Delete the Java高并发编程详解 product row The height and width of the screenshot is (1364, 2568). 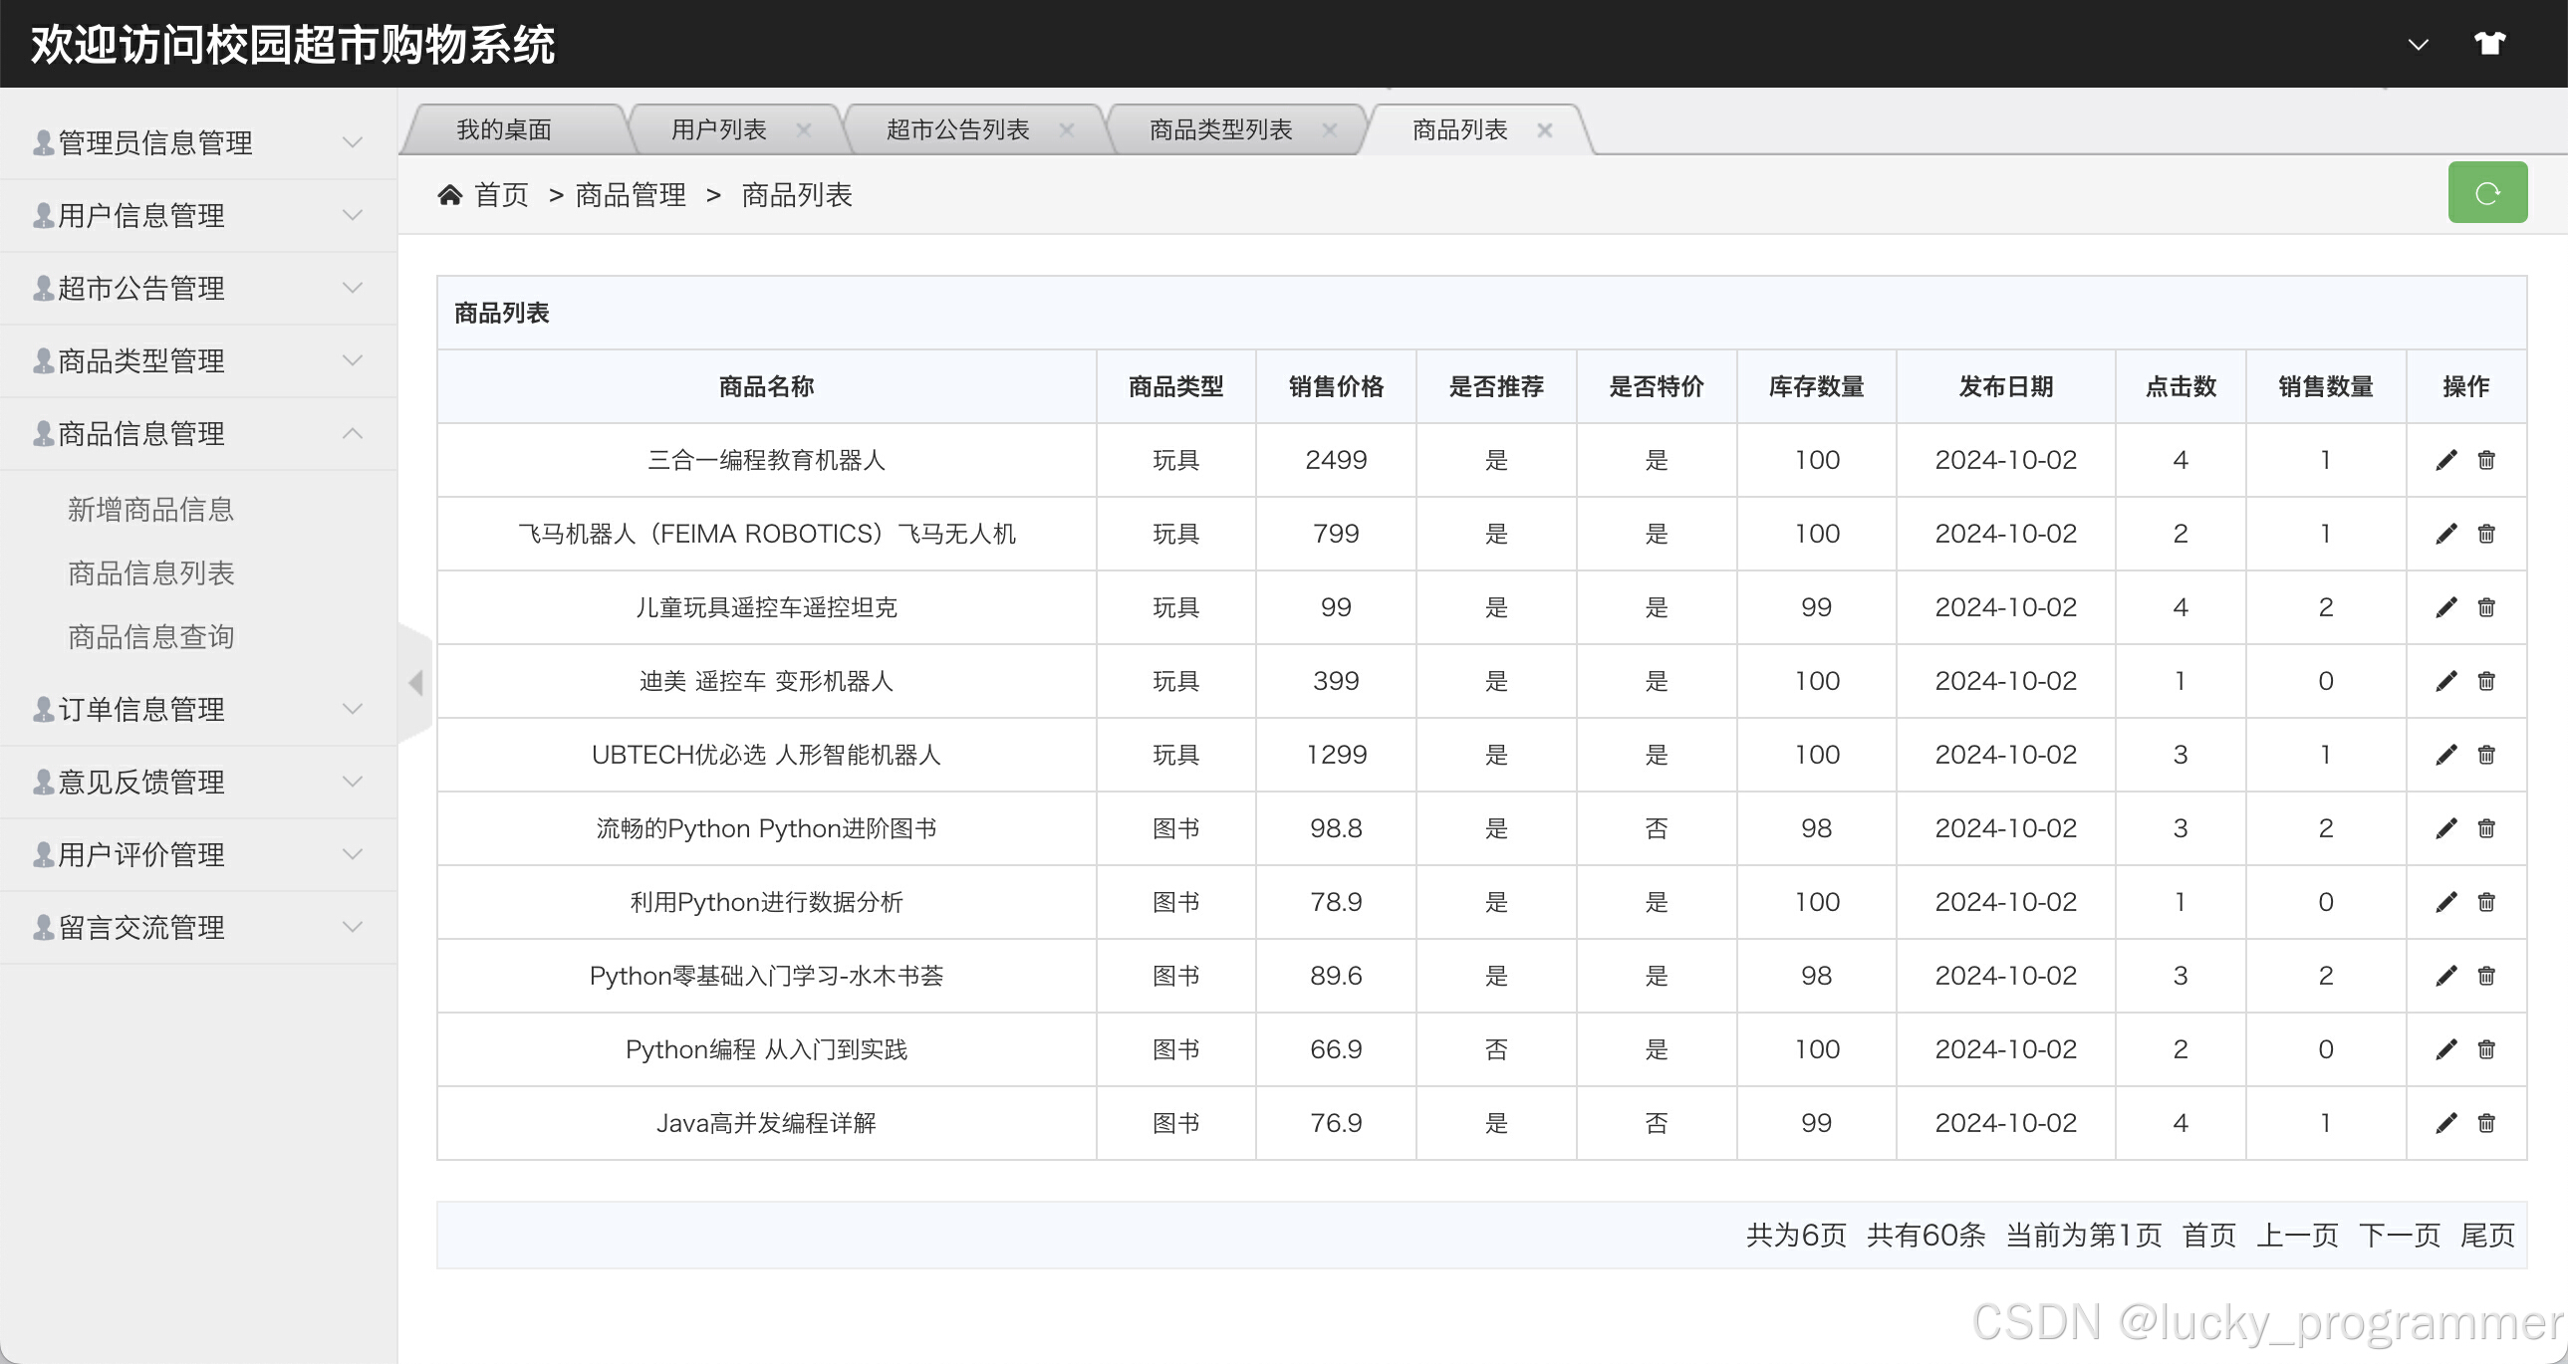(2486, 1124)
